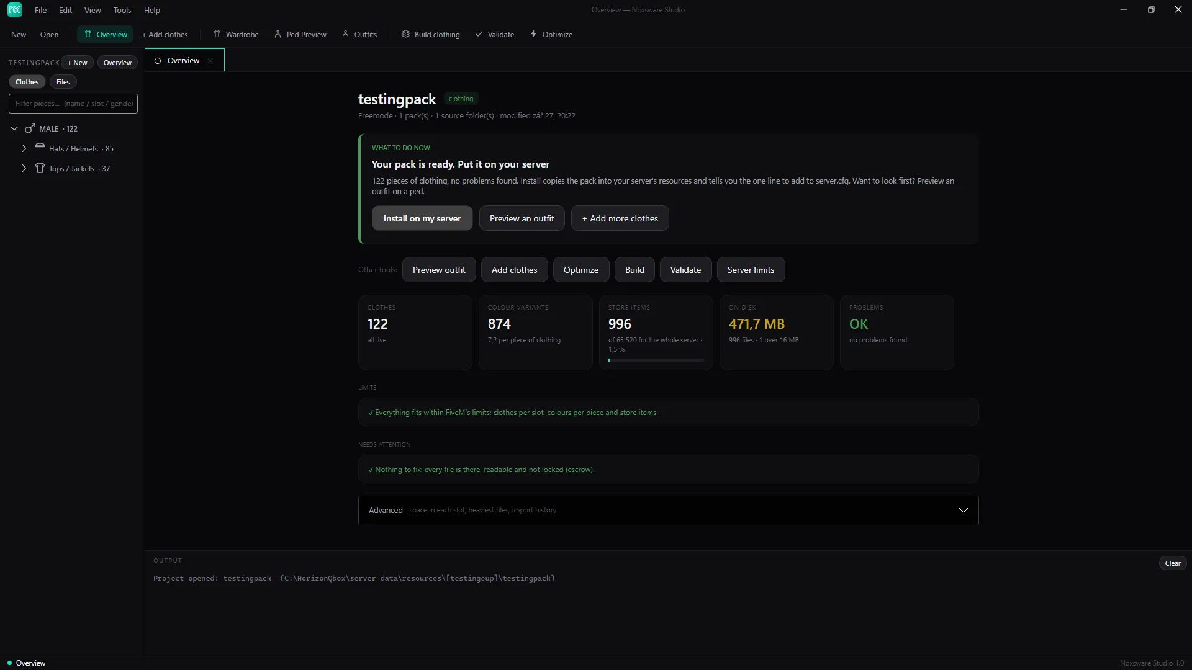This screenshot has width=1192, height=670.
Task: Click the Build button in other tools
Action: click(x=634, y=270)
